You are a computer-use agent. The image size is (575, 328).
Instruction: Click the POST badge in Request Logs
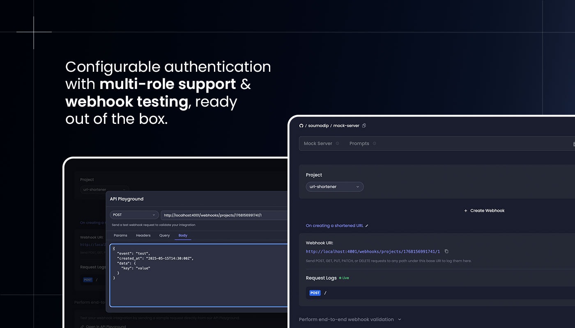click(x=315, y=293)
